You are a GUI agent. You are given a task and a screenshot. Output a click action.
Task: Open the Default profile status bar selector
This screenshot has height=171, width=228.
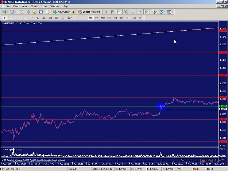pos(73,169)
